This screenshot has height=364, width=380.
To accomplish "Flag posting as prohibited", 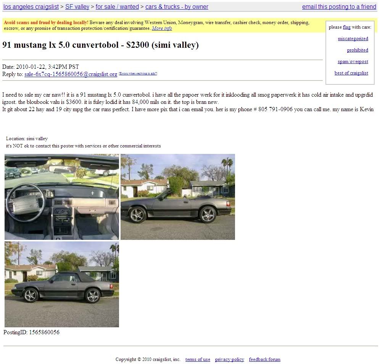I will coord(357,50).
